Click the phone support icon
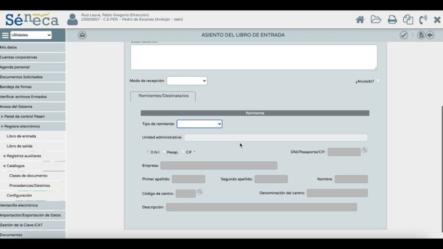The image size is (443, 249). (x=423, y=20)
